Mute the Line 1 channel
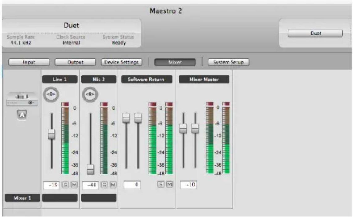 (74, 185)
